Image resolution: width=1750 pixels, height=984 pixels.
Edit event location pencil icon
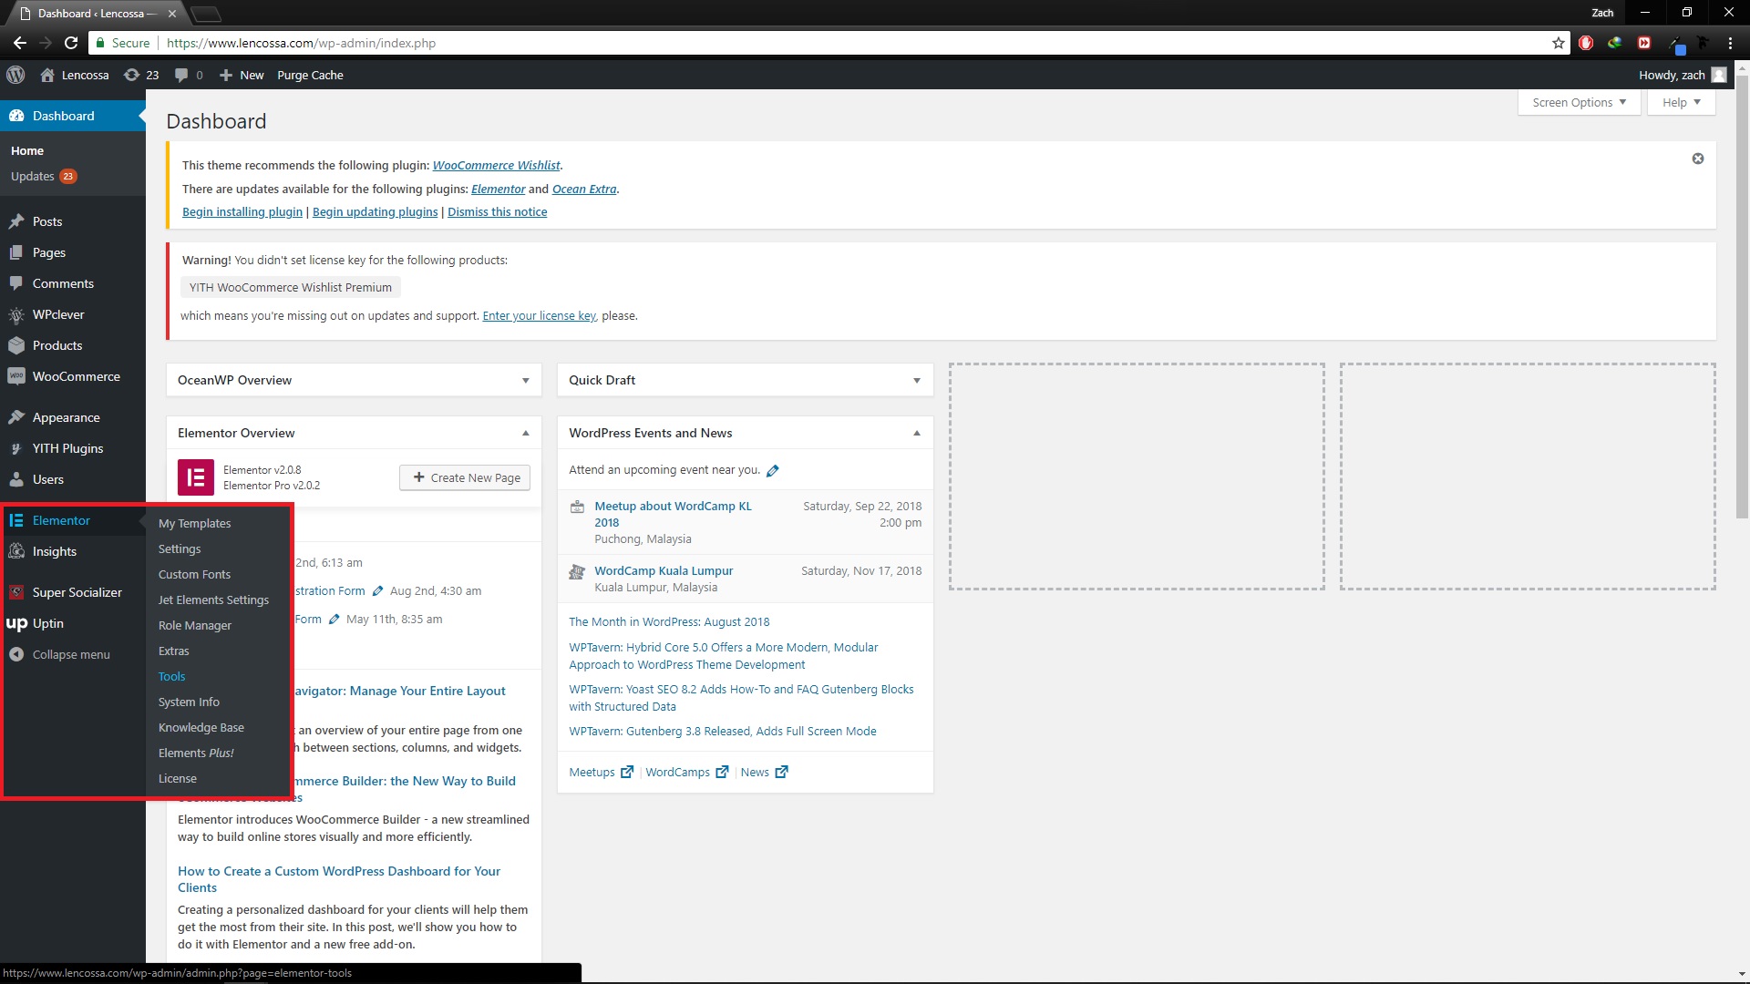(x=773, y=471)
